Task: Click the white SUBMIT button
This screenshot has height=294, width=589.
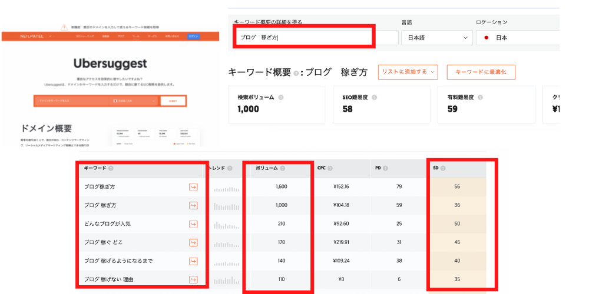Action: (172, 101)
